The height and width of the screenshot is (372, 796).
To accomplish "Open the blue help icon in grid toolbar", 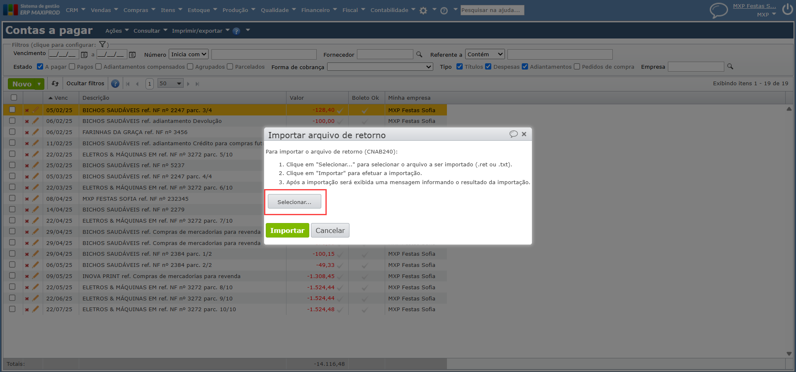I will click(x=115, y=84).
